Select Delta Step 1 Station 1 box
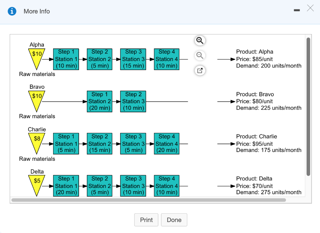Viewport: 320px width, 233px height. (66, 186)
